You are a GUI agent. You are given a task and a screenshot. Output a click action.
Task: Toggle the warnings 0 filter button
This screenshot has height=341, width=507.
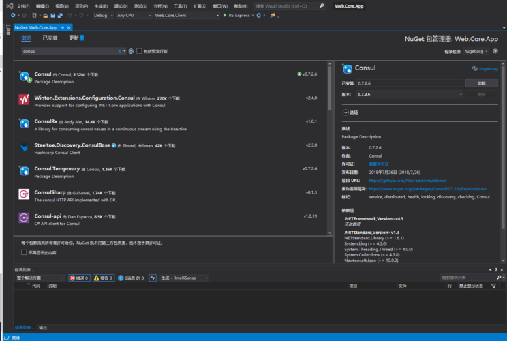click(x=104, y=278)
